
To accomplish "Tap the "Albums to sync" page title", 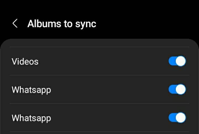I will coord(62,24).
